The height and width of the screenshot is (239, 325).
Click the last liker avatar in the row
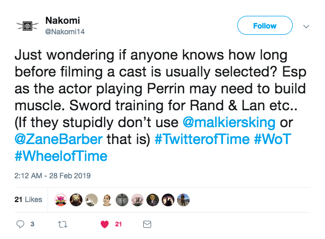coord(184,199)
